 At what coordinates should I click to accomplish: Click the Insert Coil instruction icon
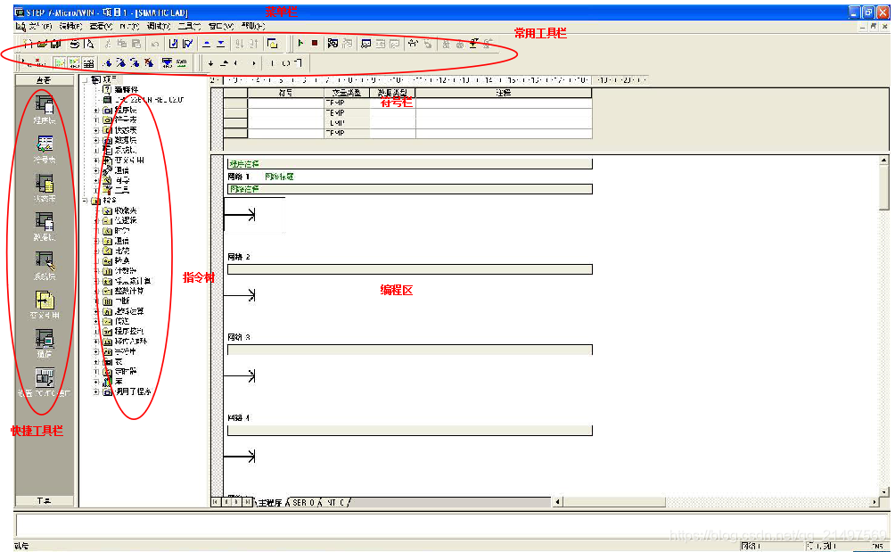(285, 63)
